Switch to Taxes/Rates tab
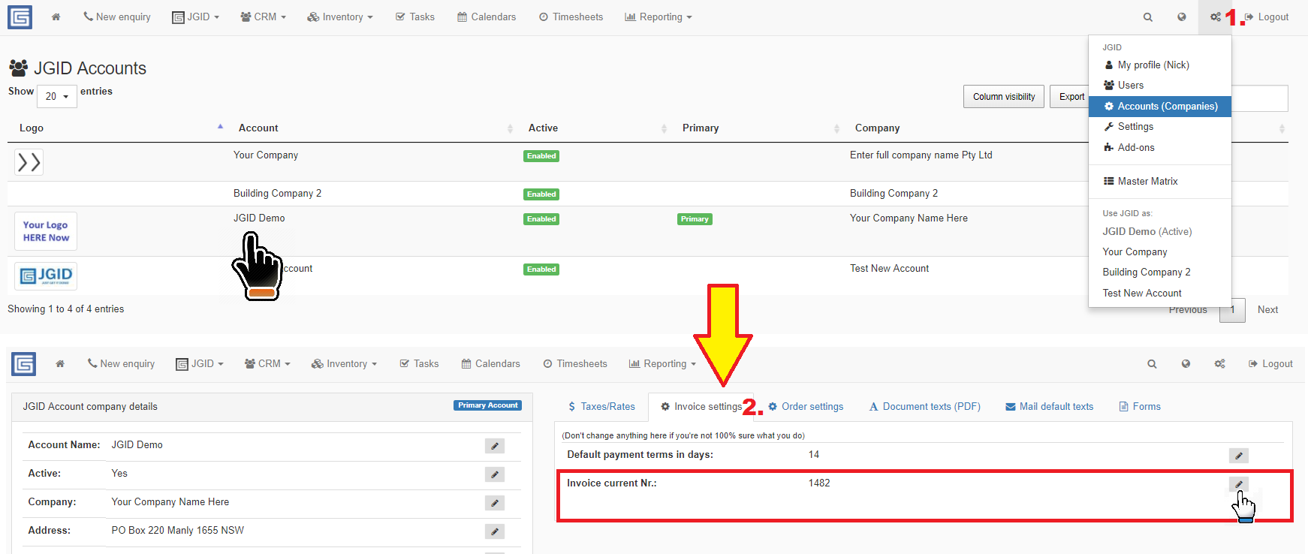The image size is (1308, 554). pos(601,407)
